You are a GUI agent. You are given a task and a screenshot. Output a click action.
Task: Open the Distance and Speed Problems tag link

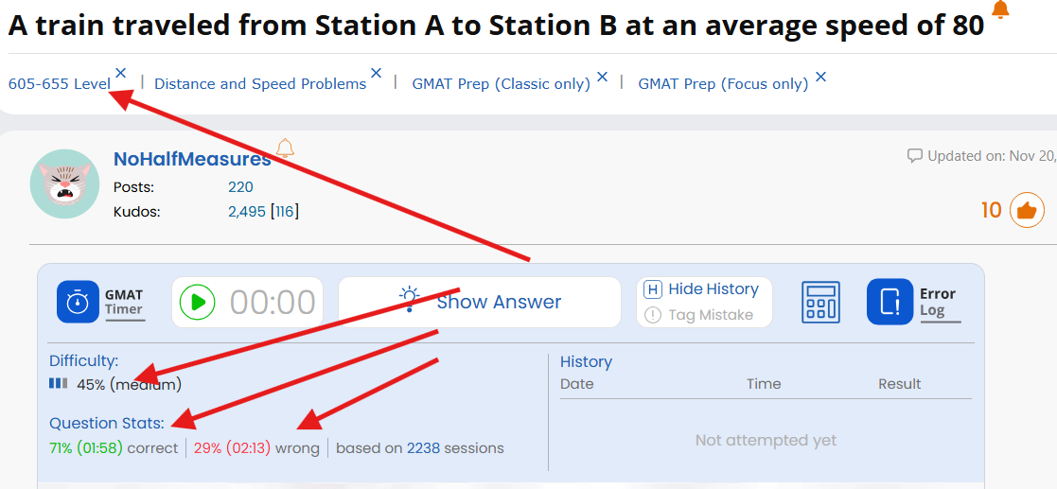pos(260,84)
